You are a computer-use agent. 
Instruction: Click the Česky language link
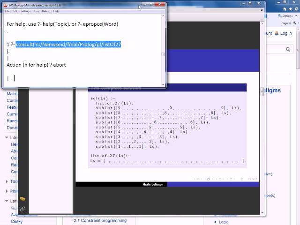click(17, 221)
